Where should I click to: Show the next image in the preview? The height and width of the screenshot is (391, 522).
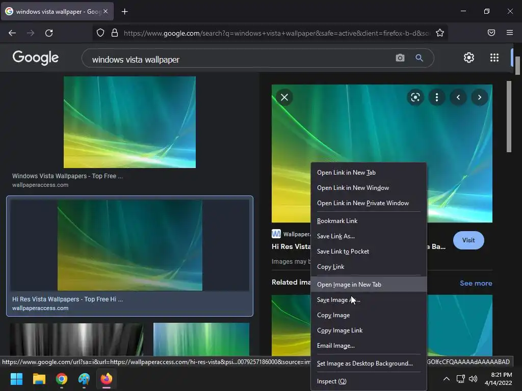click(479, 97)
